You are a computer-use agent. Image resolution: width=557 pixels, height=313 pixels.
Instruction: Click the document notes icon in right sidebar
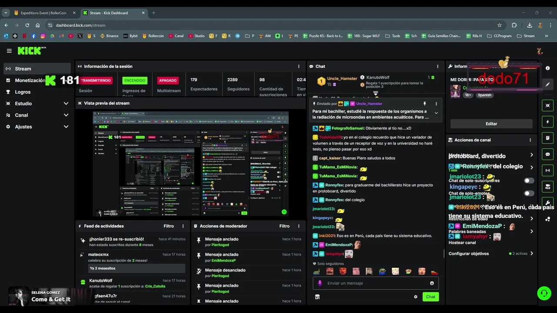547,138
